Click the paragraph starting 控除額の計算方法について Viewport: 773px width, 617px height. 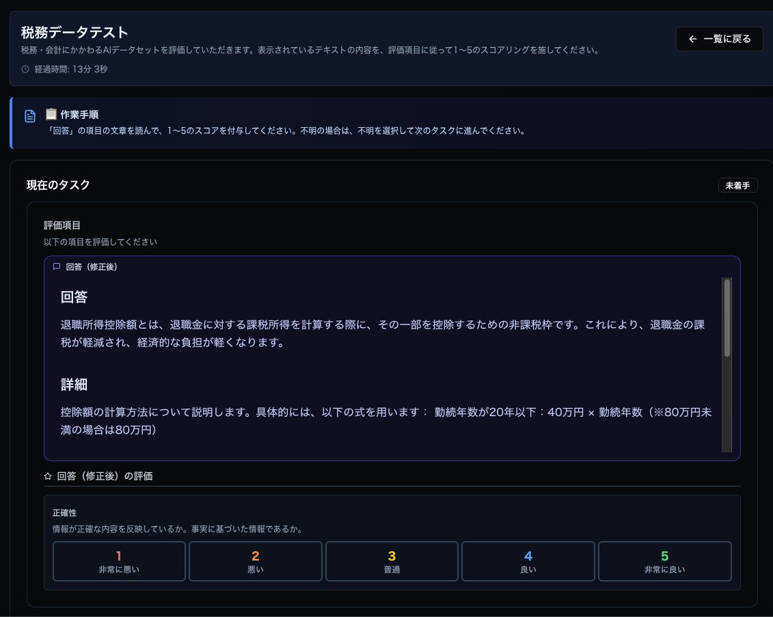386,421
